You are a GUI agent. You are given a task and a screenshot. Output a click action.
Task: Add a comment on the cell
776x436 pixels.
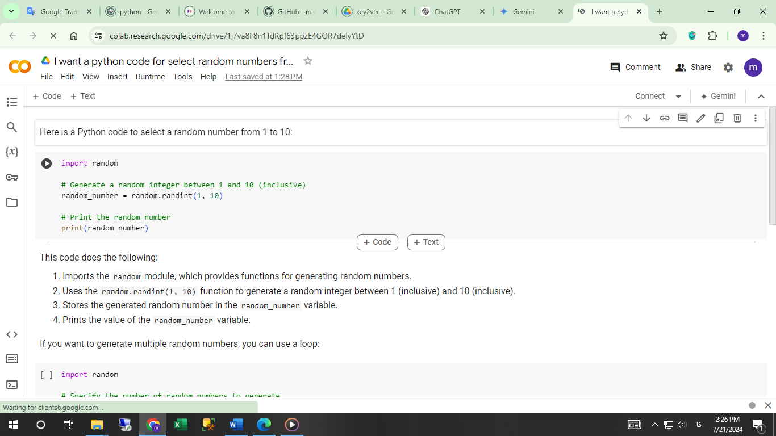(x=683, y=118)
